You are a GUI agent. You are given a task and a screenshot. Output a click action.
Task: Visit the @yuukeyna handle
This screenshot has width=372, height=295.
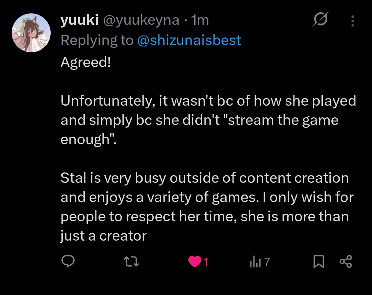pos(141,20)
